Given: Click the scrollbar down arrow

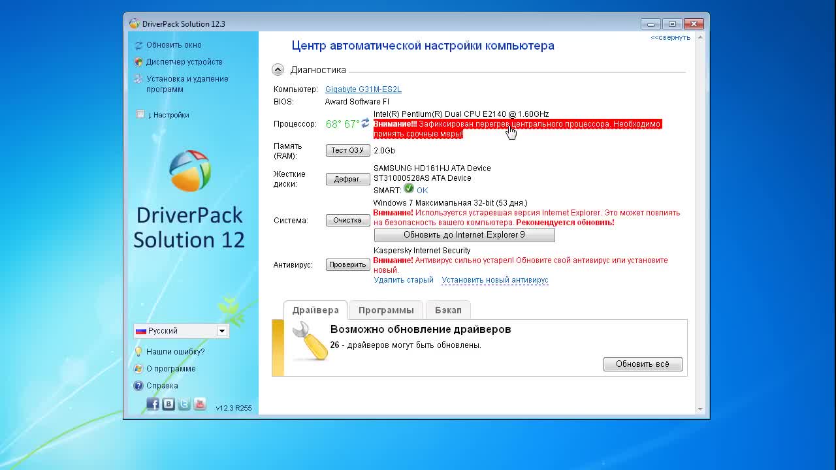Looking at the screenshot, I should tap(700, 409).
